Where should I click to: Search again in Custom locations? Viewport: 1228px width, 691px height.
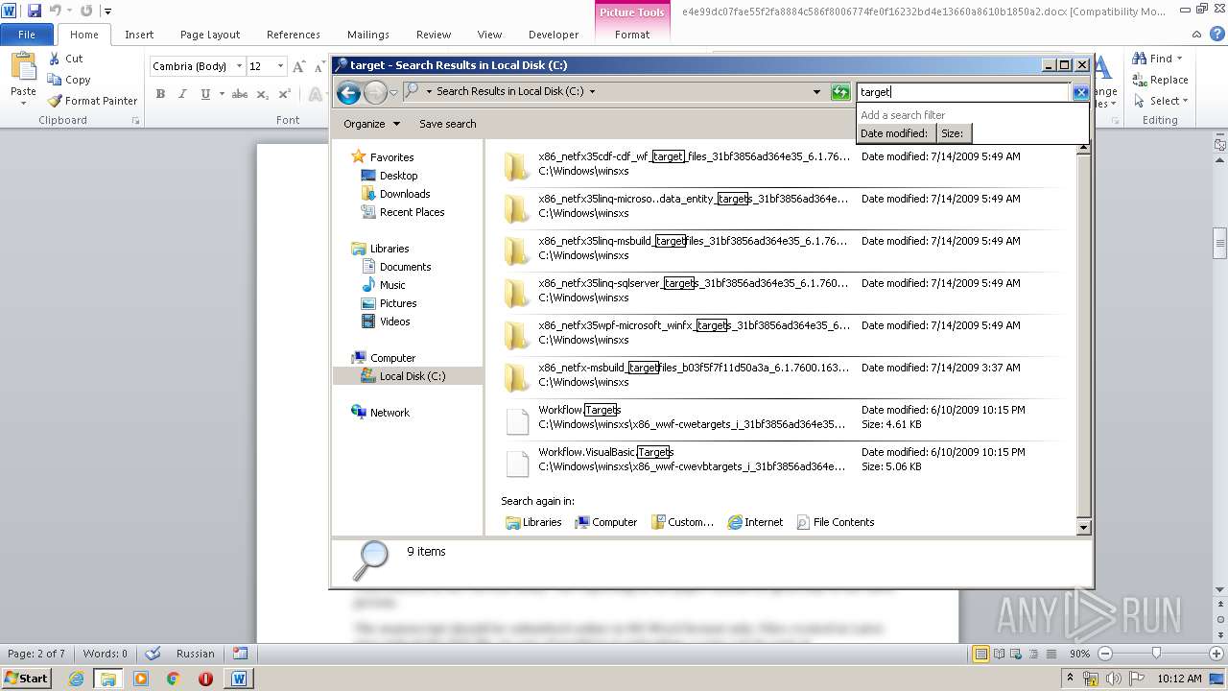(x=682, y=522)
